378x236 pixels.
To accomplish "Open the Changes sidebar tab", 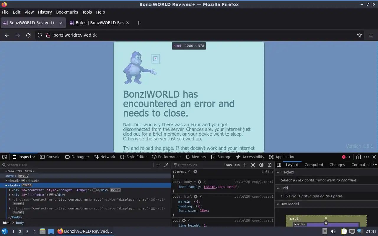I will 337,165.
